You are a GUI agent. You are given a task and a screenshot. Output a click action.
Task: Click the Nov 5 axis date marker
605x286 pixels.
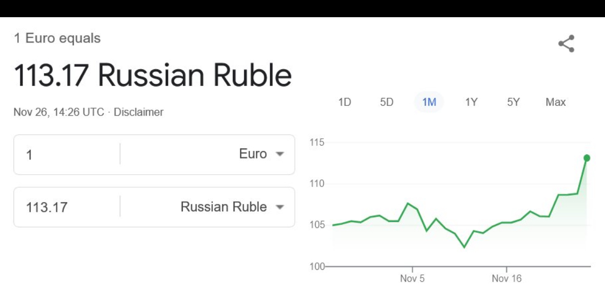(412, 279)
